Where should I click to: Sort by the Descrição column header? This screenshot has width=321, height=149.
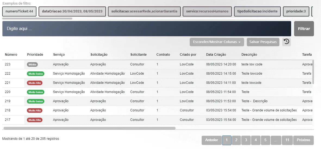point(249,55)
